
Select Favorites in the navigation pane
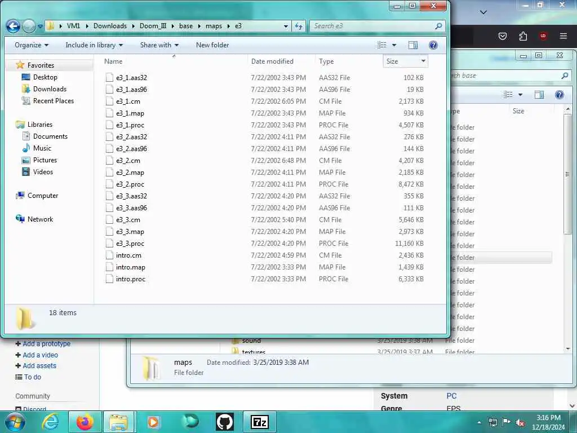(x=41, y=65)
